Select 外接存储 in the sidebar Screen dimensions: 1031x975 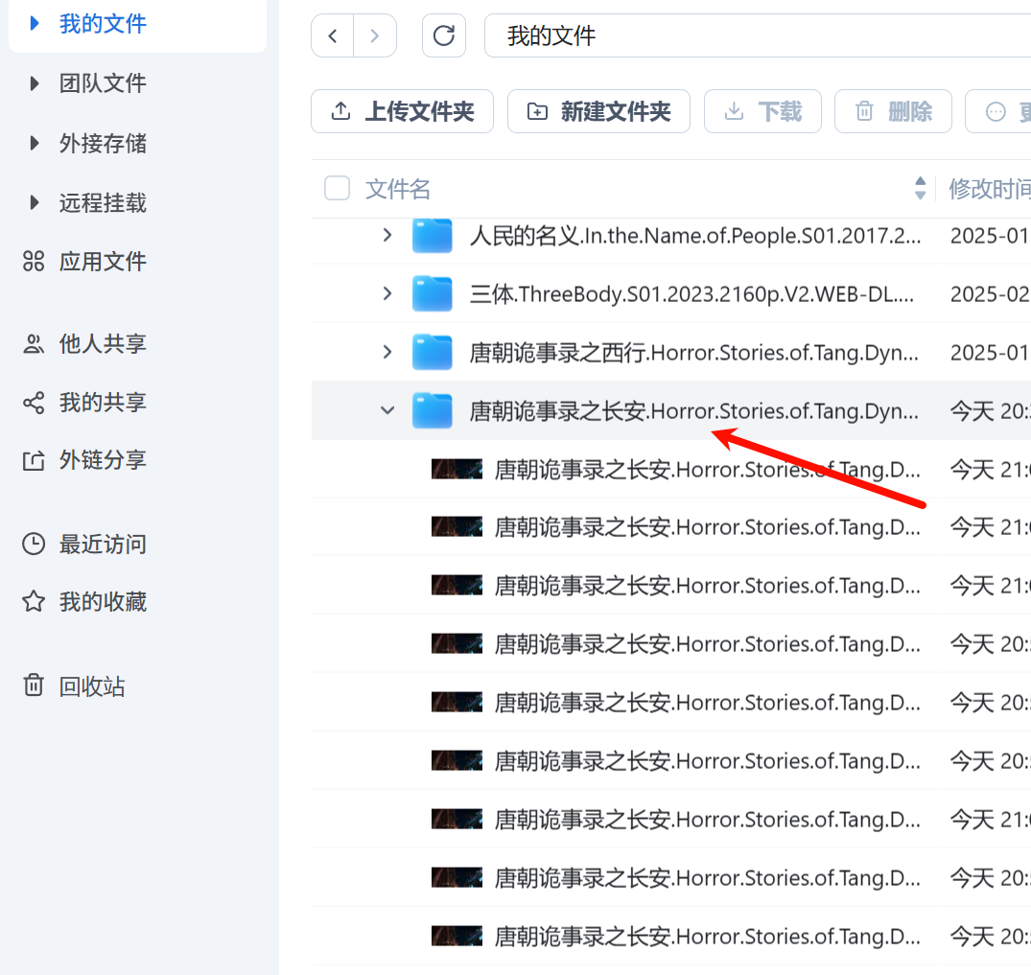tap(104, 143)
